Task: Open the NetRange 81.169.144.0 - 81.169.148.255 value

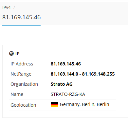Action: tap(83, 74)
